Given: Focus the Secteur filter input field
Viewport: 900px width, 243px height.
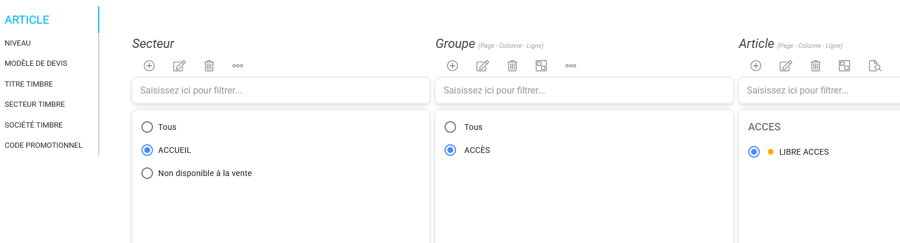Looking at the screenshot, I should tap(281, 91).
